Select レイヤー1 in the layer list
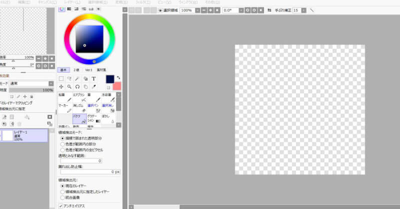 [24, 135]
